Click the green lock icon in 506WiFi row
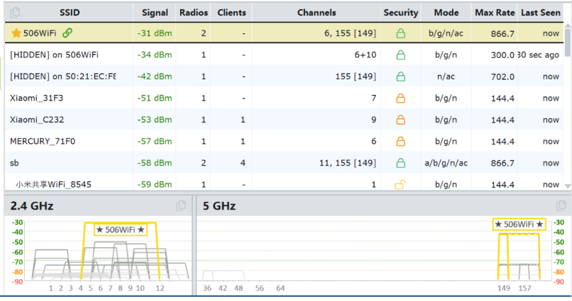Image resolution: width=572 pixels, height=301 pixels. [x=400, y=33]
